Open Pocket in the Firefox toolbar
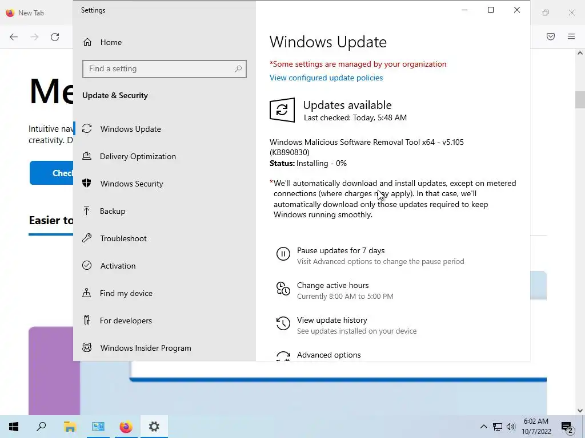This screenshot has height=438, width=585. pyautogui.click(x=551, y=36)
